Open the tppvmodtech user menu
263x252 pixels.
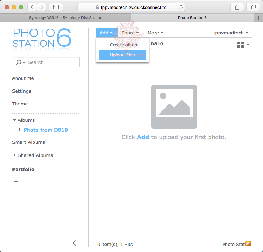click(231, 33)
